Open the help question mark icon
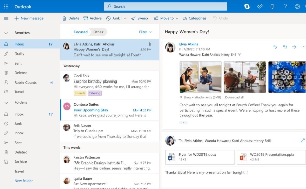The image size is (306, 189). pos(285,7)
